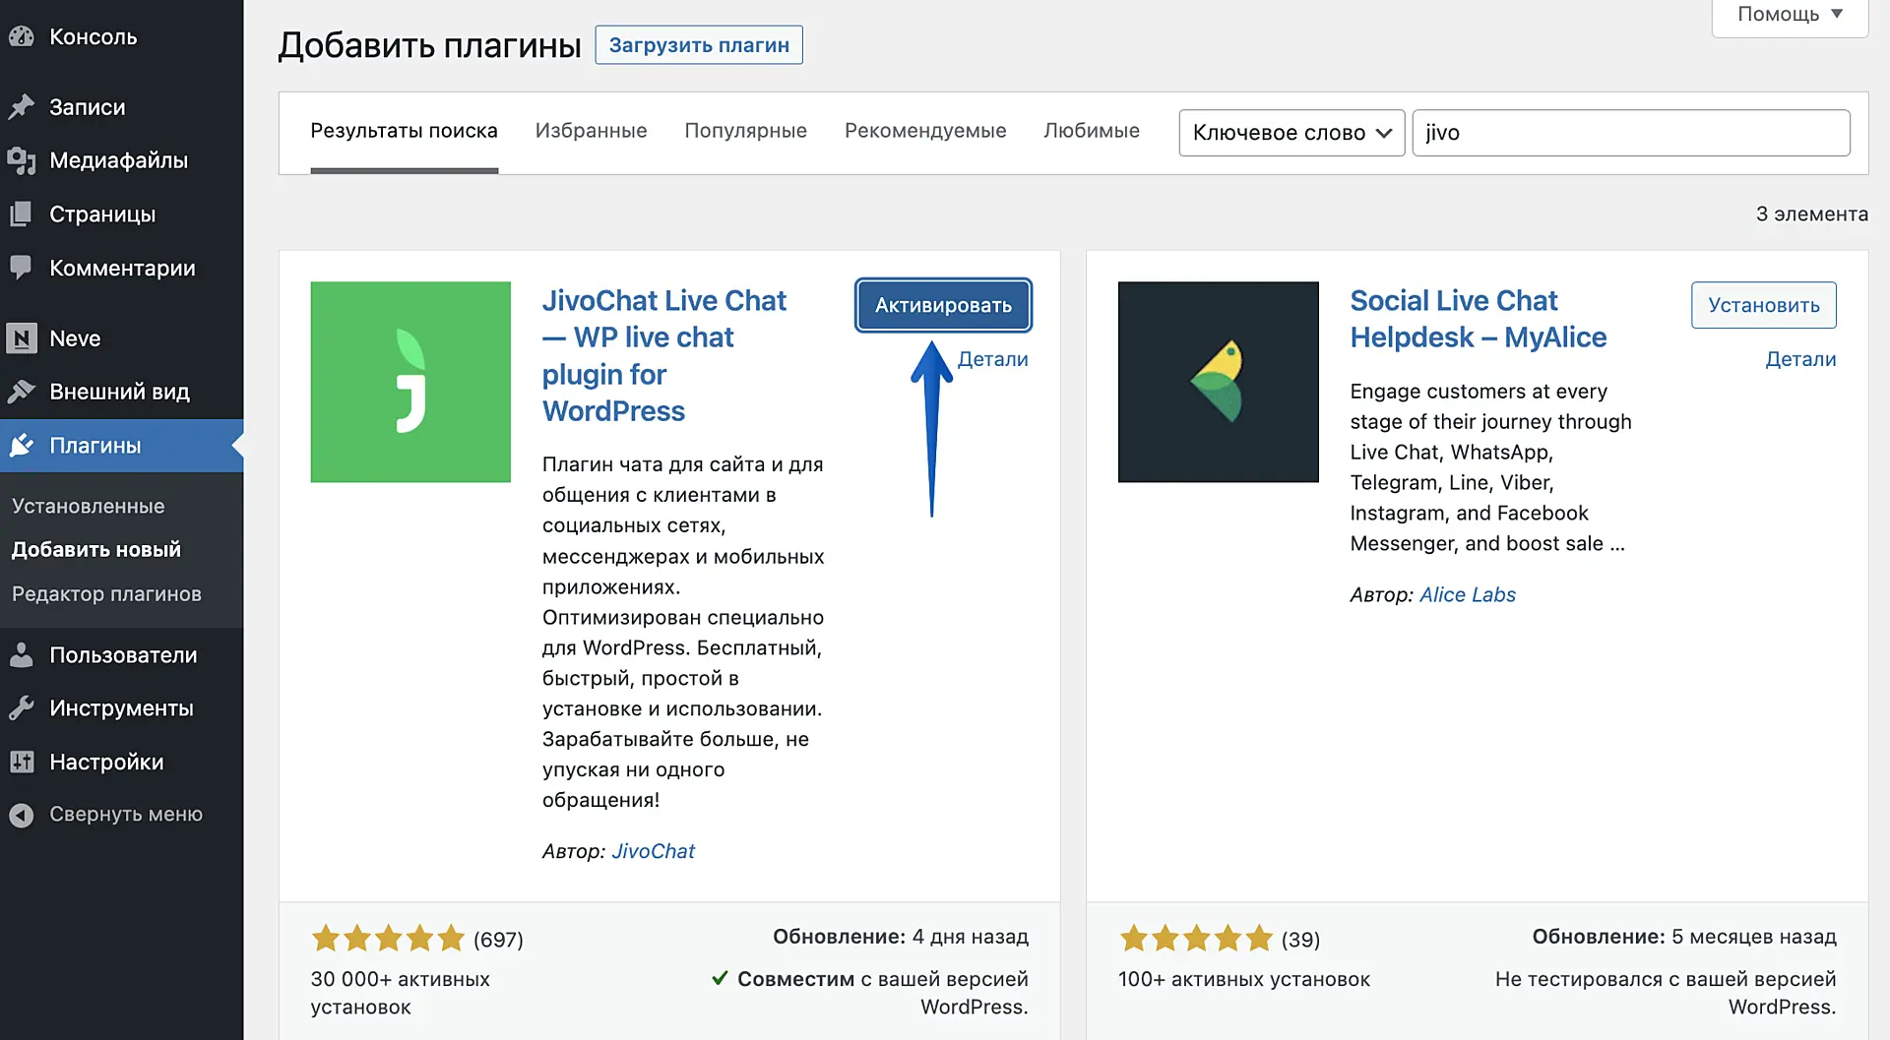Viewport: 1890px width, 1040px height.
Task: Open the Ключевое слово search type dropdown
Action: tap(1291, 133)
